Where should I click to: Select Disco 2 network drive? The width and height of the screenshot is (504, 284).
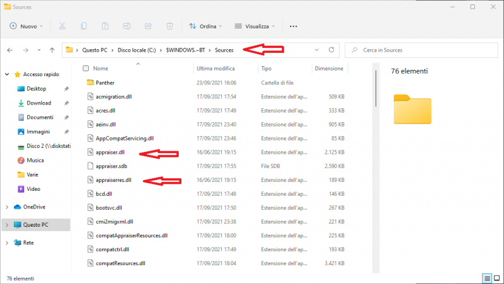click(43, 146)
